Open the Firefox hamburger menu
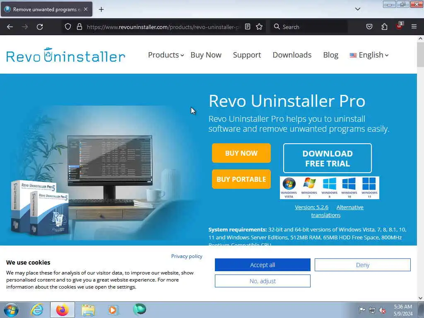The image size is (424, 318). 414,27
